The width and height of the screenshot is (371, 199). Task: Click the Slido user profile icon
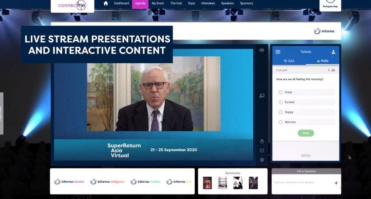333,52
